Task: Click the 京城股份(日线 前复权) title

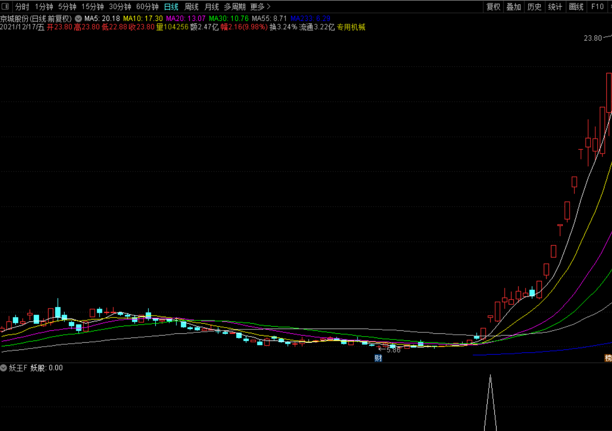Action: pyautogui.click(x=36, y=18)
